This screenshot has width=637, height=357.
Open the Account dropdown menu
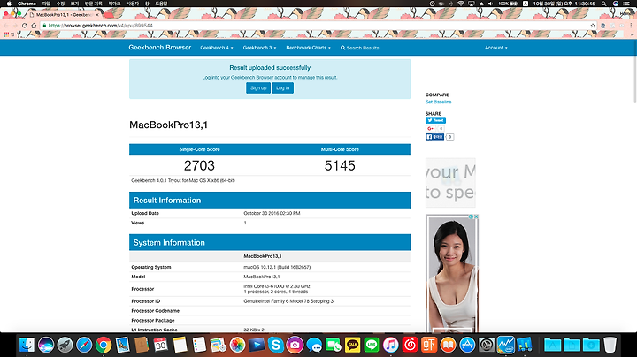[496, 48]
